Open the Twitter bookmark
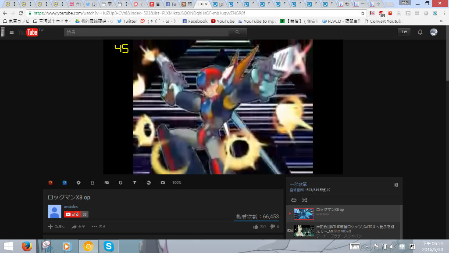Viewport: 449px width, 253px height. click(127, 21)
